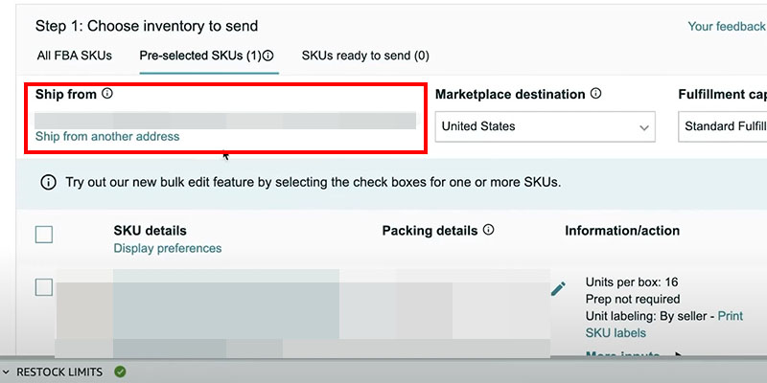767x383 pixels.
Task: Click the bulk edit banner info icon
Action: point(48,182)
